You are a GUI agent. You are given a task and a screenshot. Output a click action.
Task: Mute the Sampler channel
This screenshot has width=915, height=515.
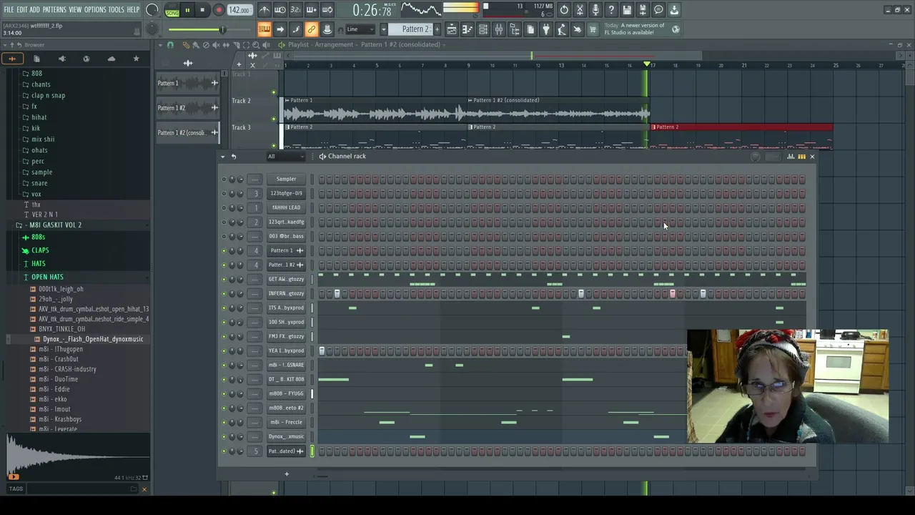(224, 179)
